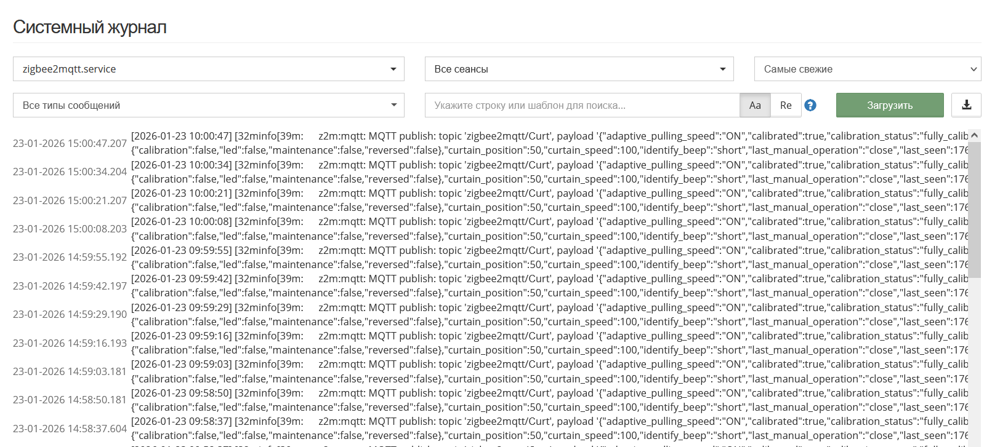
Task: Select log entry at 14:58:50.181
Action: (x=70, y=400)
